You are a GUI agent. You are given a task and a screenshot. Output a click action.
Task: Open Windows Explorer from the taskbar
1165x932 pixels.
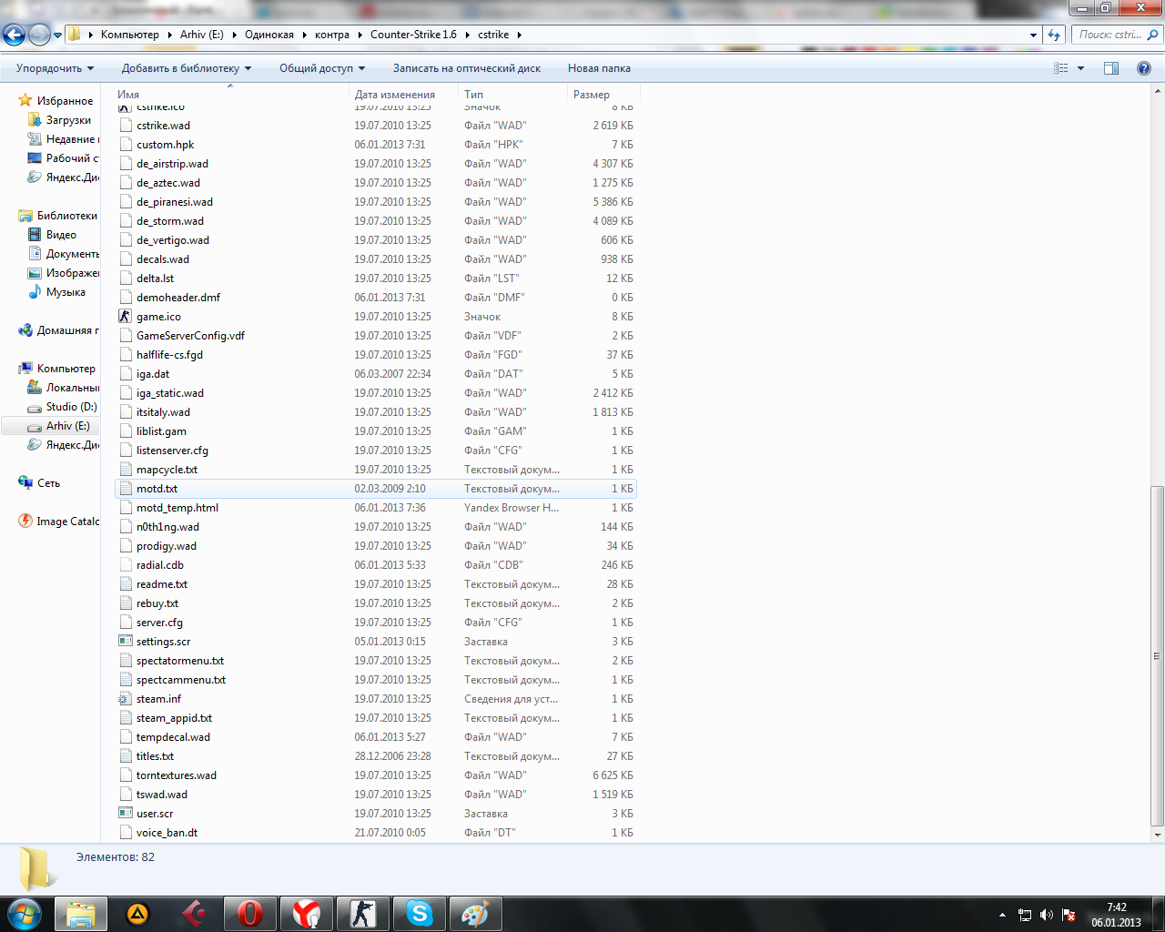tap(81, 914)
